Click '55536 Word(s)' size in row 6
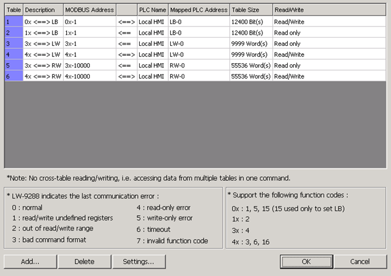 [251, 76]
